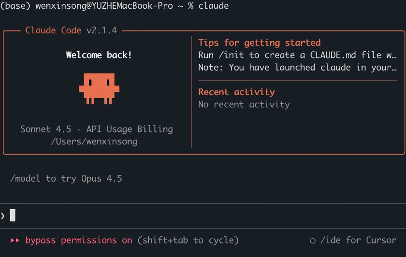406x257 pixels.
Task: Click the Sonnet 4.5 API Usage Billing label
Action: click(x=97, y=129)
